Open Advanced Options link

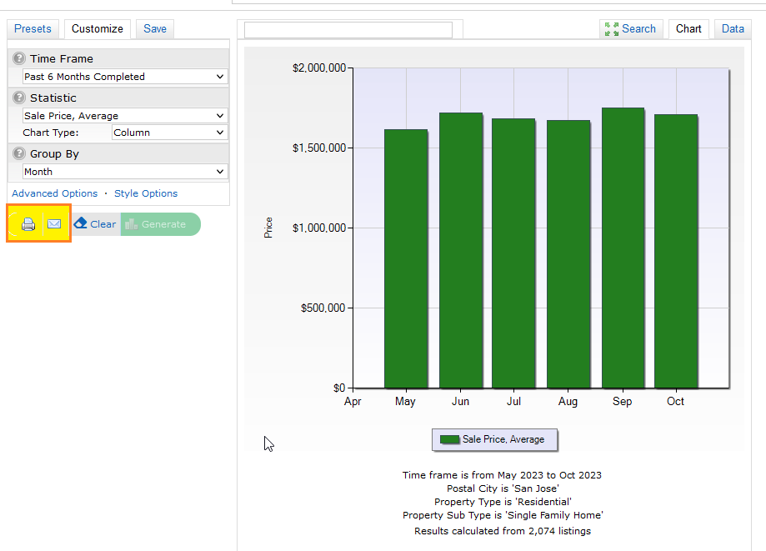(55, 193)
